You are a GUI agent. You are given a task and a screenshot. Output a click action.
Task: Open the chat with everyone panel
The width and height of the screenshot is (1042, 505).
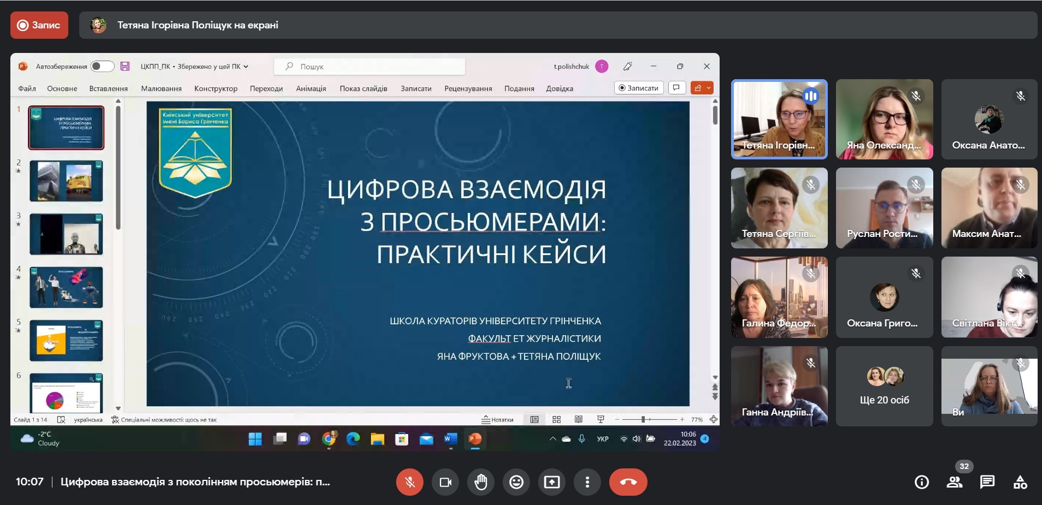click(x=987, y=482)
